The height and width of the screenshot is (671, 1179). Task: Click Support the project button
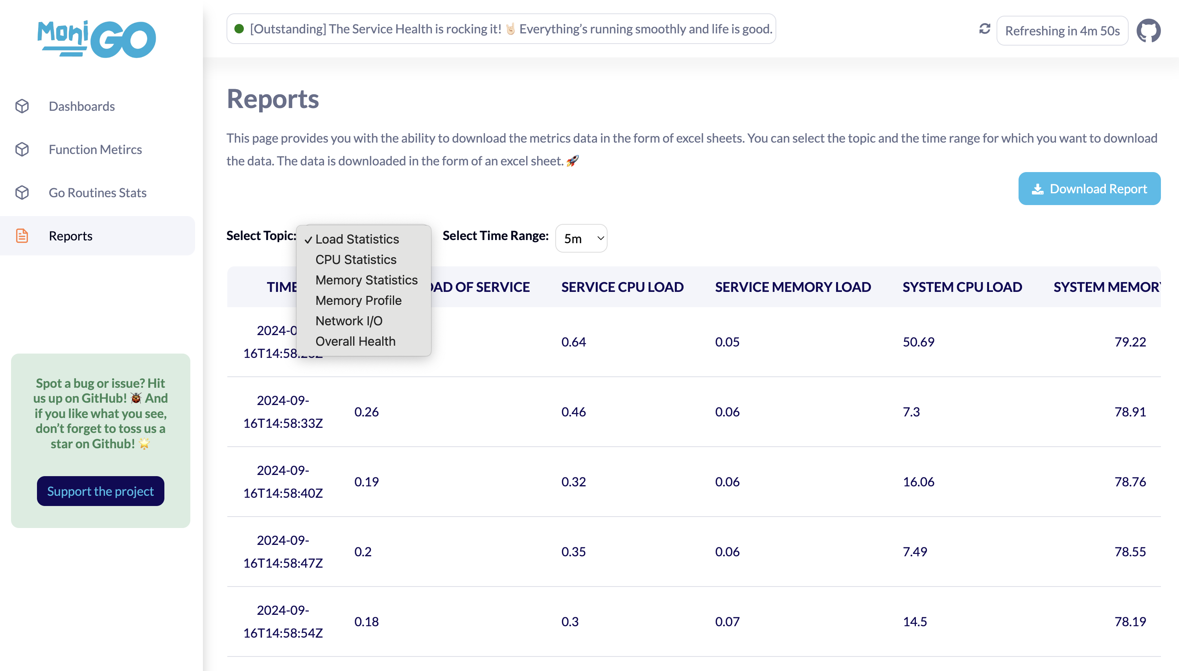click(x=100, y=491)
